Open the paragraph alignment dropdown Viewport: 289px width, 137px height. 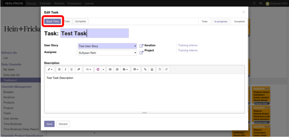[x=126, y=69]
